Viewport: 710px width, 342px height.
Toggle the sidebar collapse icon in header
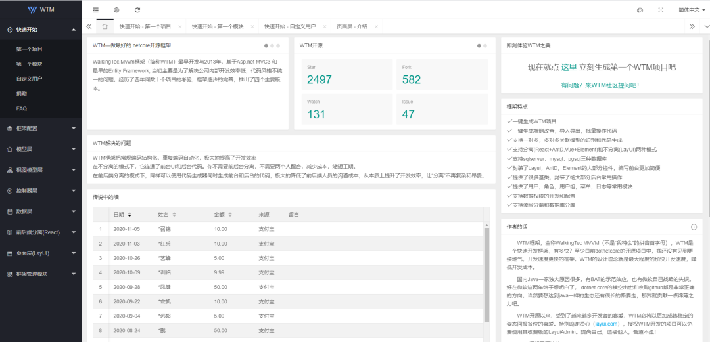(x=95, y=9)
